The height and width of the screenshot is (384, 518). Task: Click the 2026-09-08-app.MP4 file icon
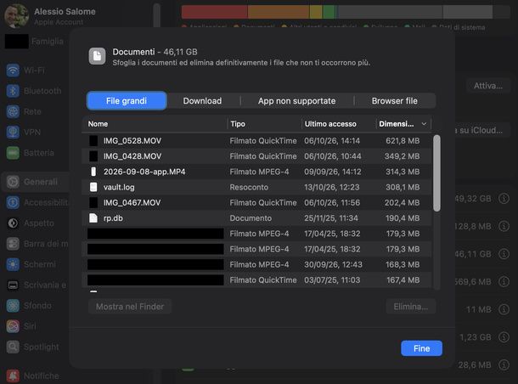click(x=93, y=172)
